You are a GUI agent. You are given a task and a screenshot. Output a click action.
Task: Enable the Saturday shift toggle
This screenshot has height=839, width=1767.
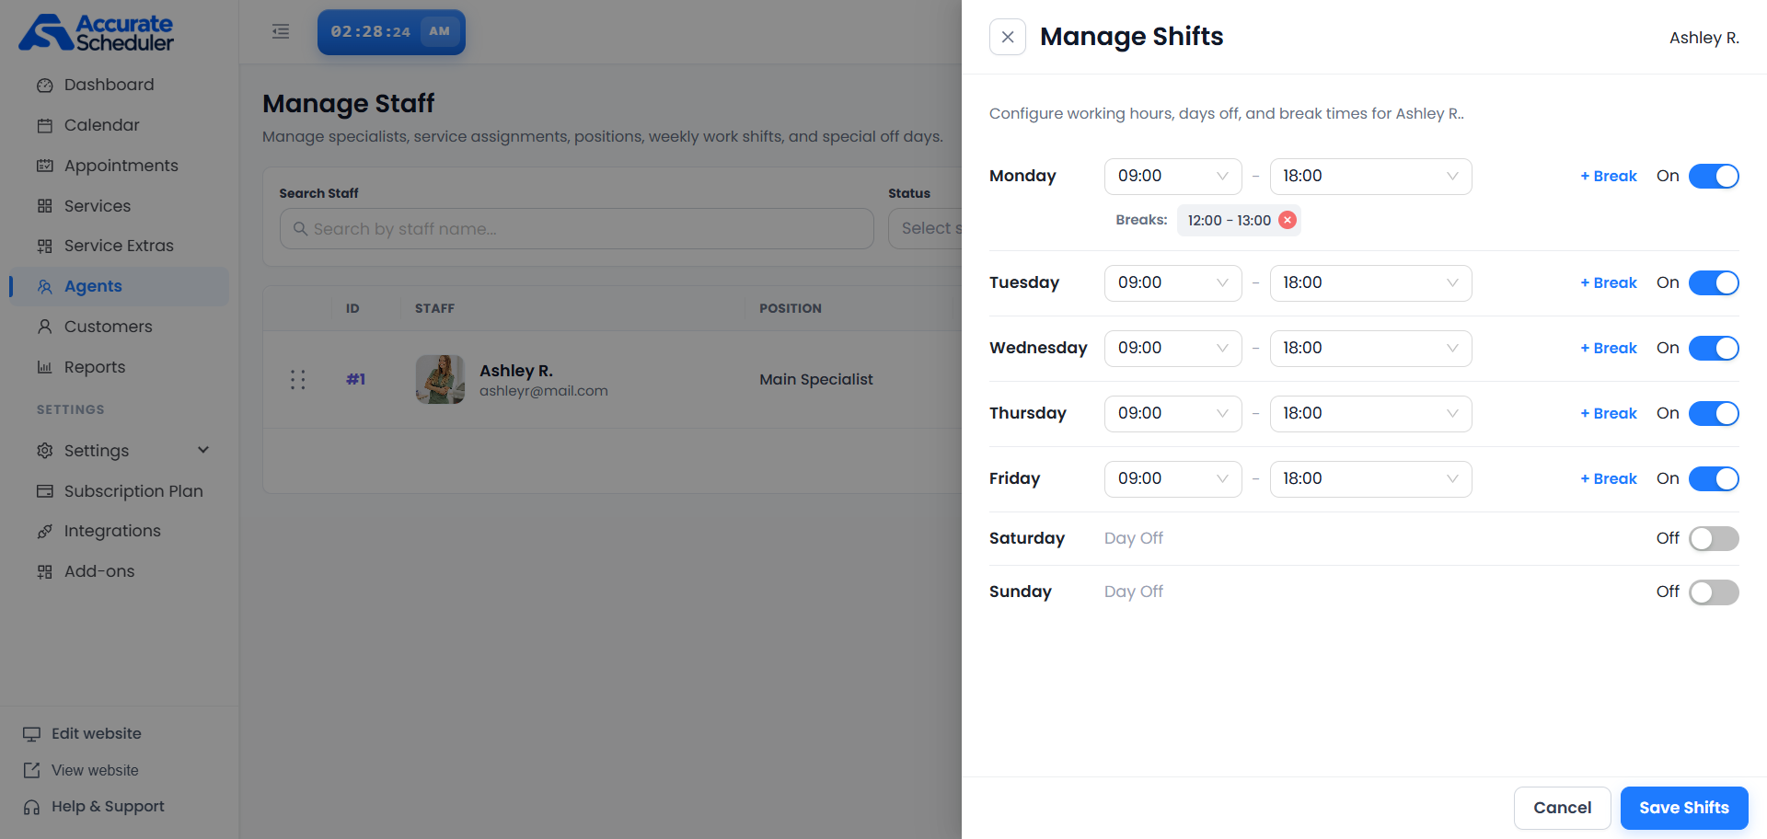click(1714, 538)
